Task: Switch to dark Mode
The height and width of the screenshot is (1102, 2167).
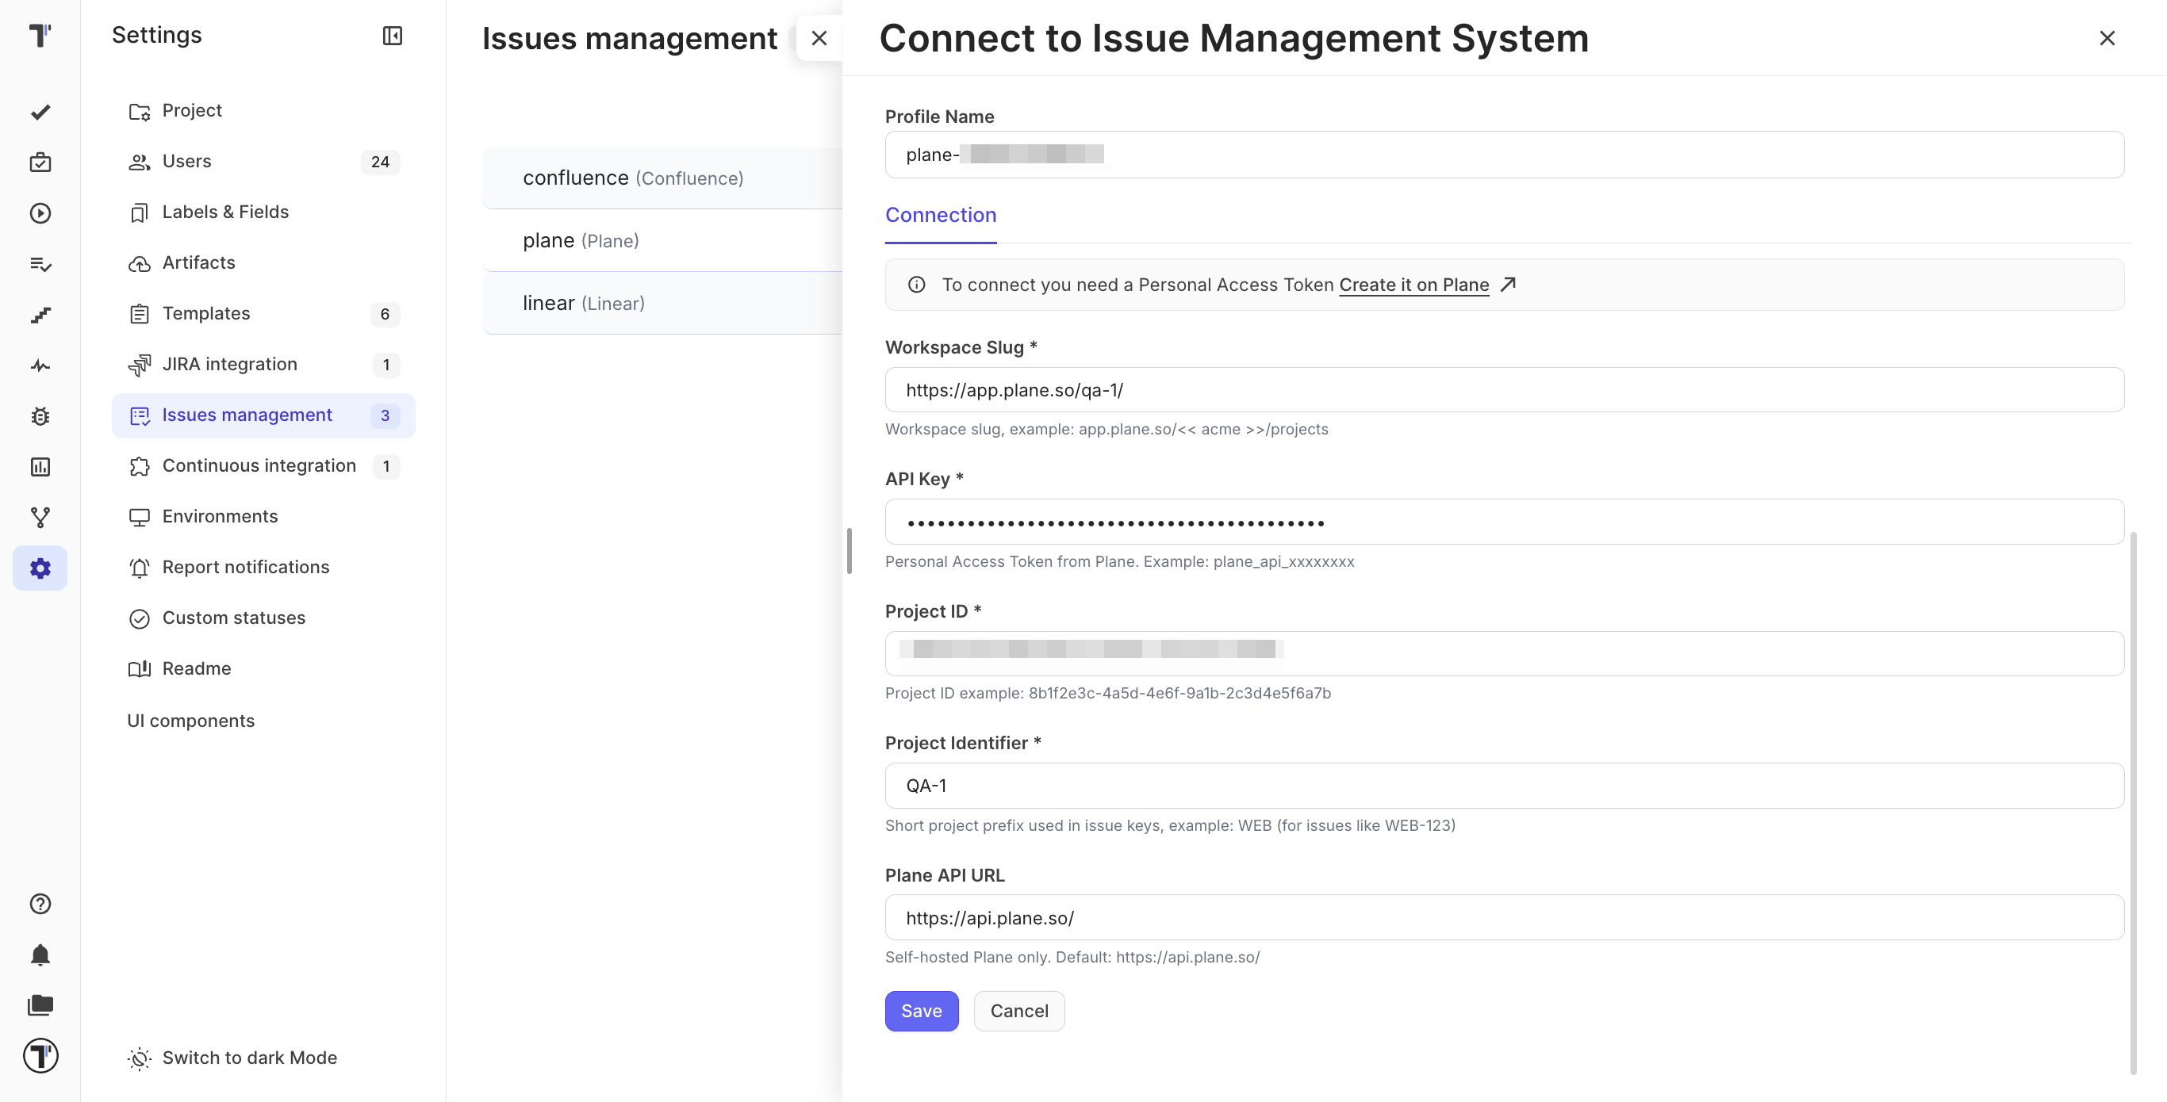Action: [232, 1058]
